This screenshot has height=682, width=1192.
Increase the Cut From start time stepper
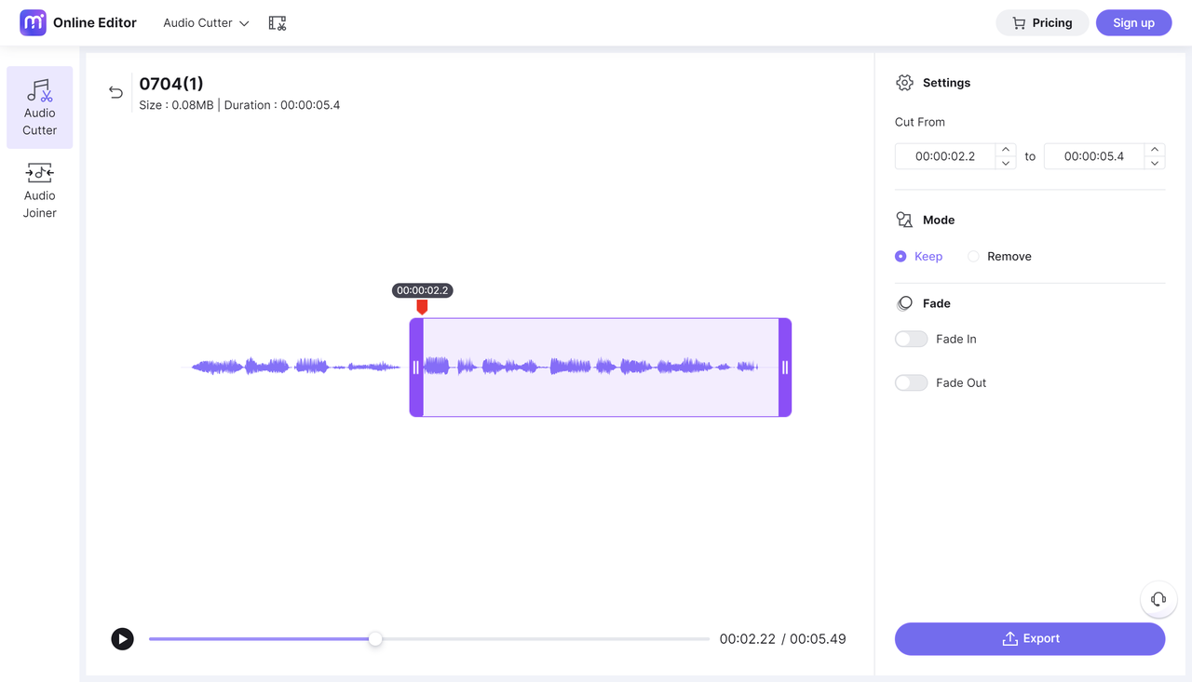point(1006,150)
